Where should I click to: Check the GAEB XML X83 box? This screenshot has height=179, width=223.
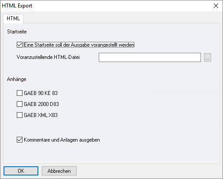pos(19,115)
